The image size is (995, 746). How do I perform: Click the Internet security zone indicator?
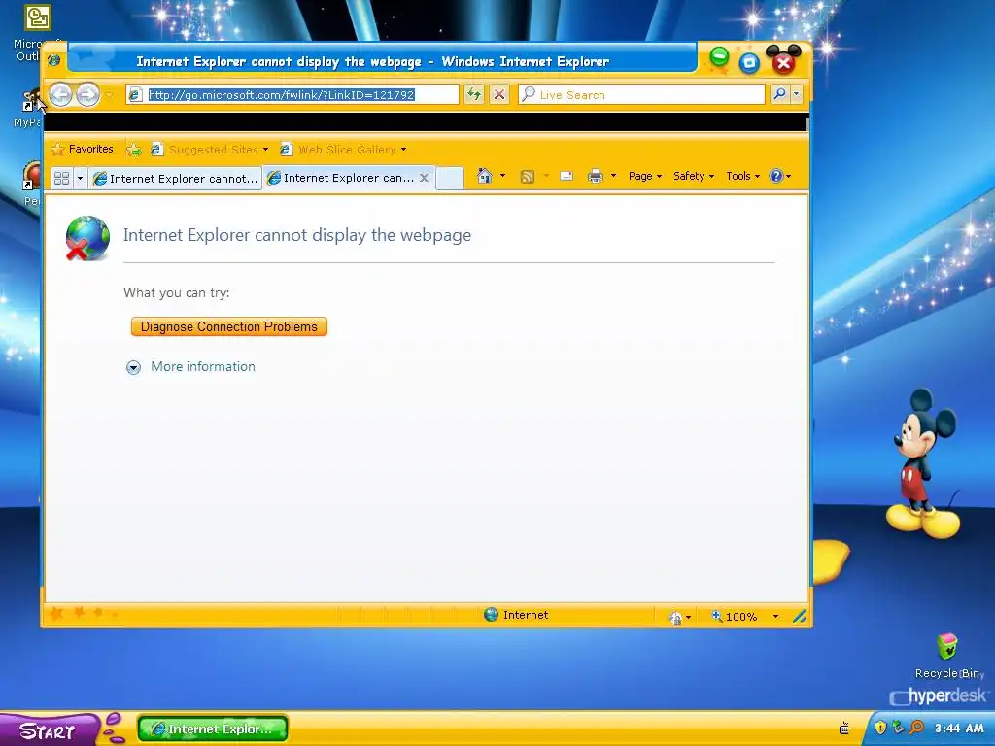click(x=516, y=615)
